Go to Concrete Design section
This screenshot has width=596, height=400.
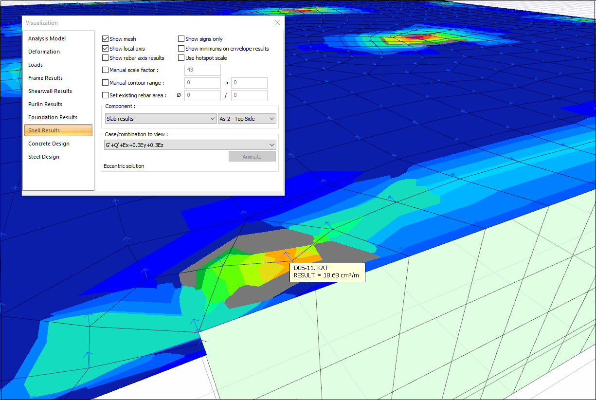coord(49,144)
